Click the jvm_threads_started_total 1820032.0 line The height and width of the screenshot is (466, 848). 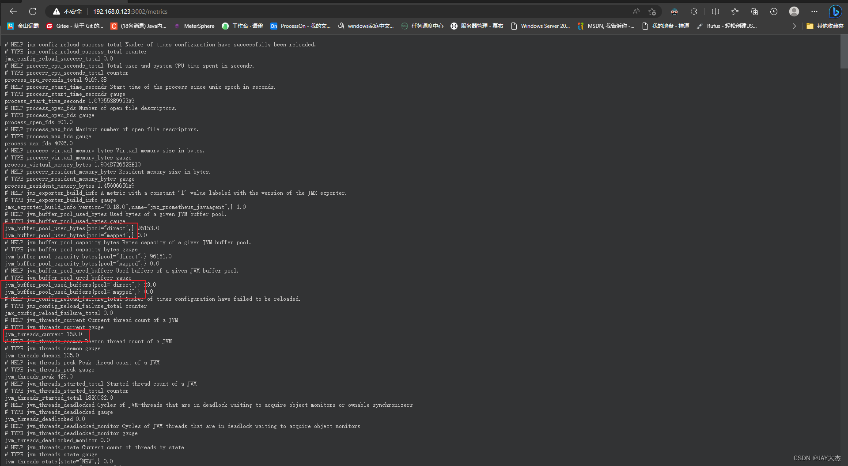click(59, 398)
